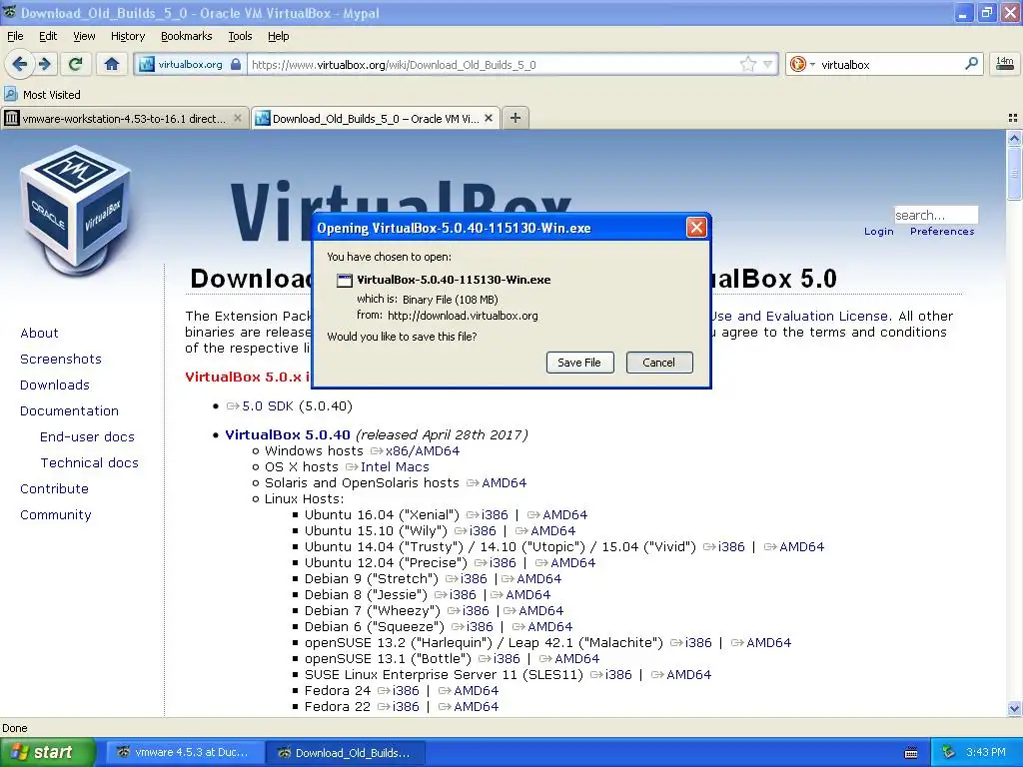Open the Documentation sidebar link
Image resolution: width=1023 pixels, height=767 pixels.
69,410
